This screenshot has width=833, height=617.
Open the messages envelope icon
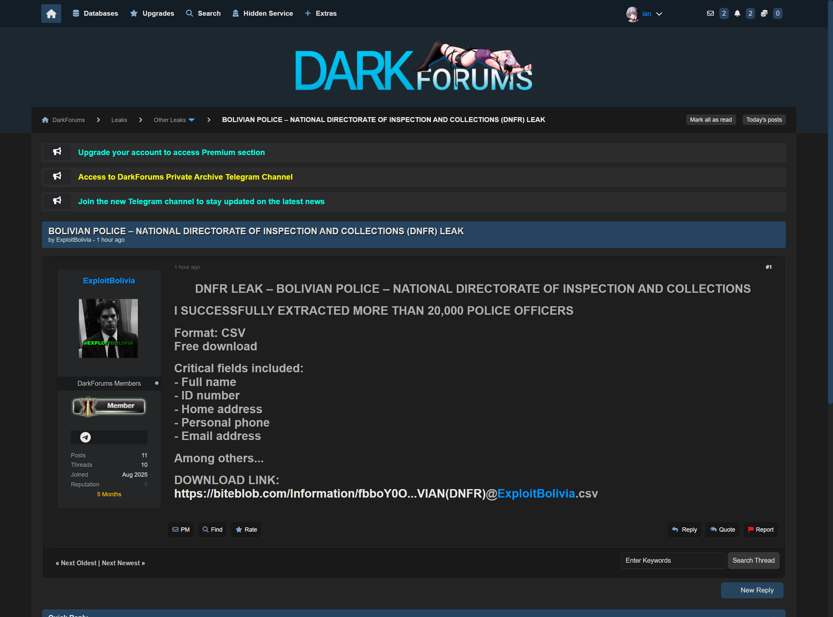coord(710,13)
